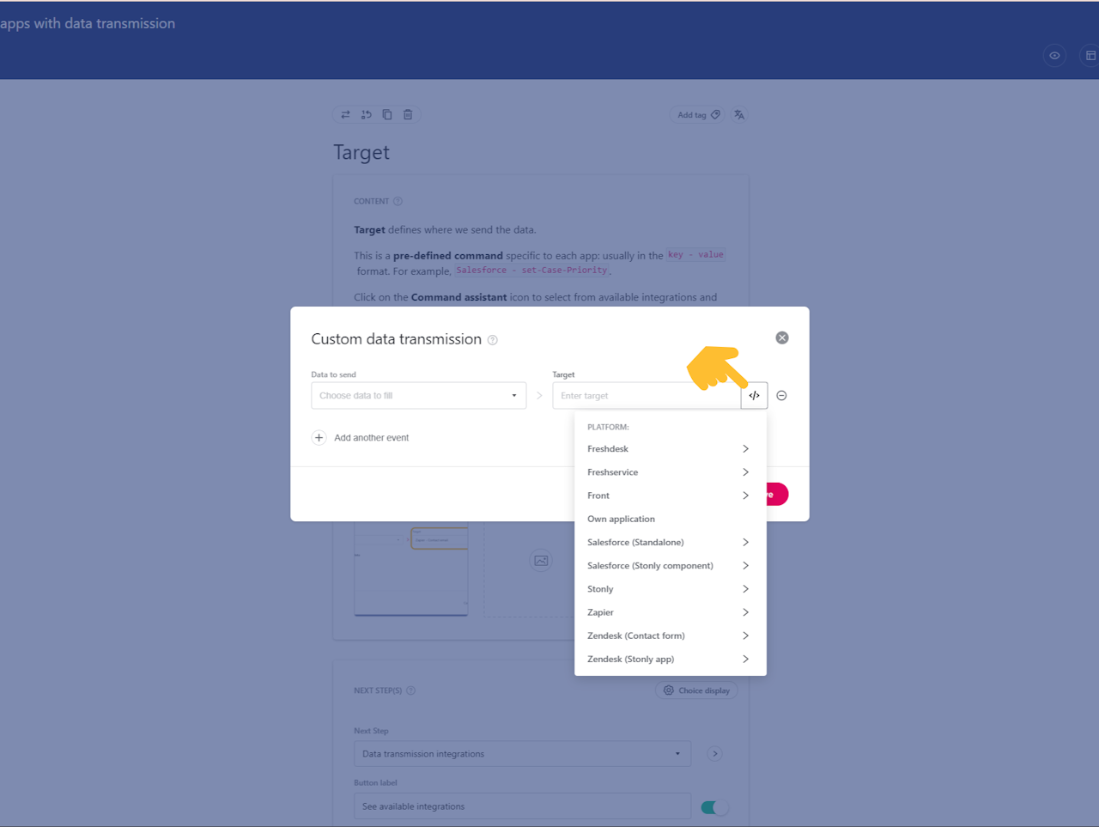Open the widget layout icon in the header
Screen dimensions: 1099x827
click(x=1089, y=55)
